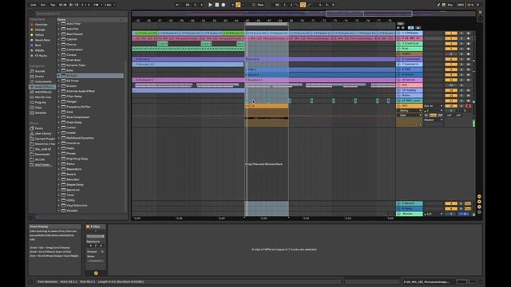Screen dimensions: 511x287
Task: Toggle the metronome
Action: tap(96, 5)
